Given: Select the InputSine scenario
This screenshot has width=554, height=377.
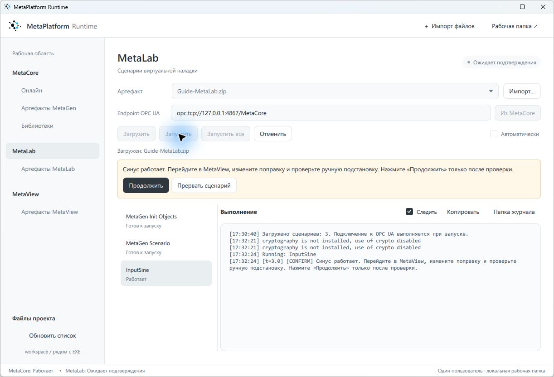Looking at the screenshot, I should click(x=166, y=274).
